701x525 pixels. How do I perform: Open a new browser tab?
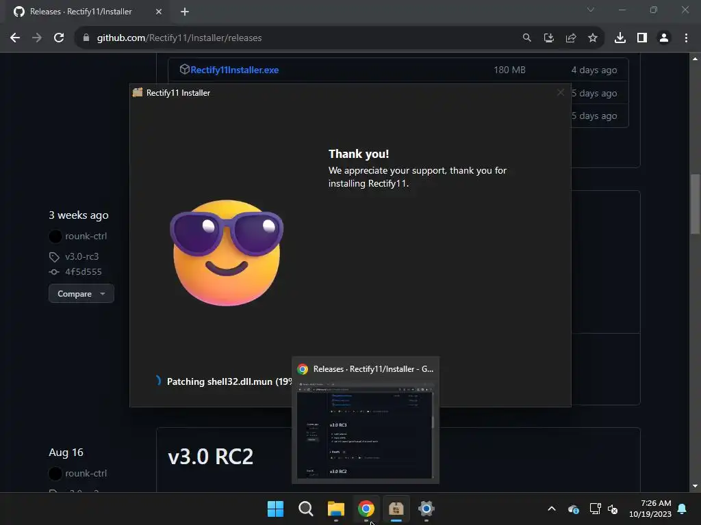pos(185,12)
